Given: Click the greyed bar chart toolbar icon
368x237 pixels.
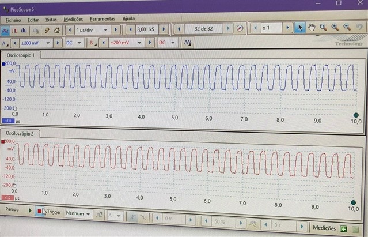Looking at the screenshot, I should [36, 31].
